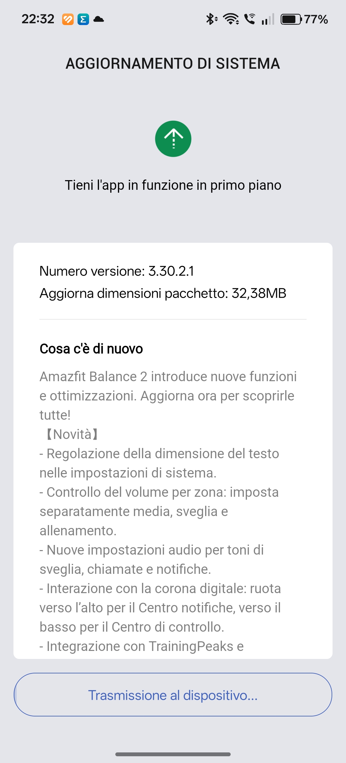Tap the TrainingPeaks integration changelog line
Viewport: 346px width, 763px height.
(142, 646)
